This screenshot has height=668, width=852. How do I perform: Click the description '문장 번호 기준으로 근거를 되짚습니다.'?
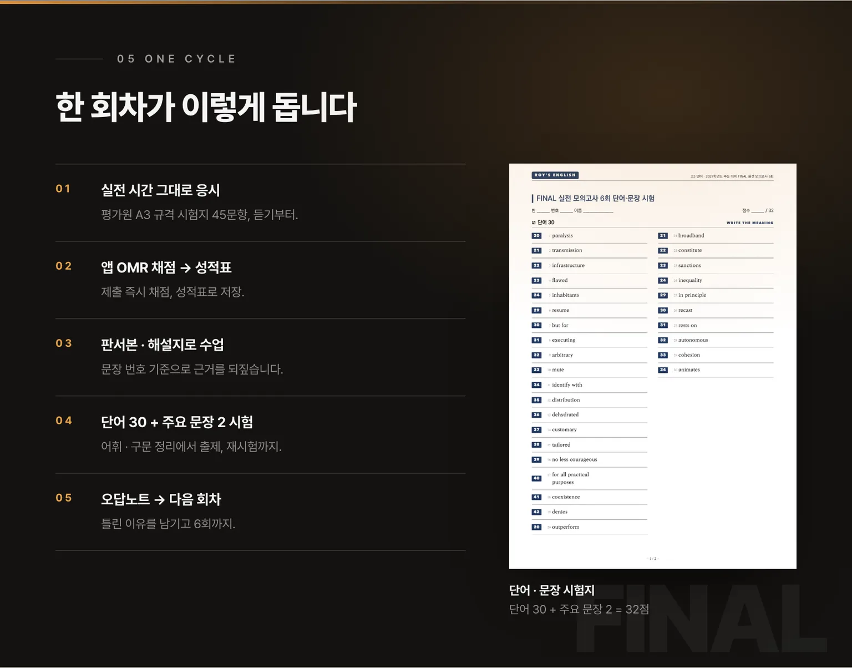192,369
